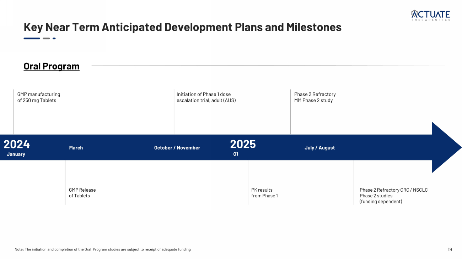The height and width of the screenshot is (259, 462).
Task: Click the March timeline marker
Action: 76,148
